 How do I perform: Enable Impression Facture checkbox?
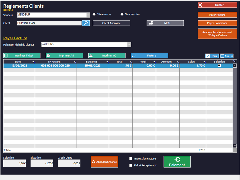131,159
